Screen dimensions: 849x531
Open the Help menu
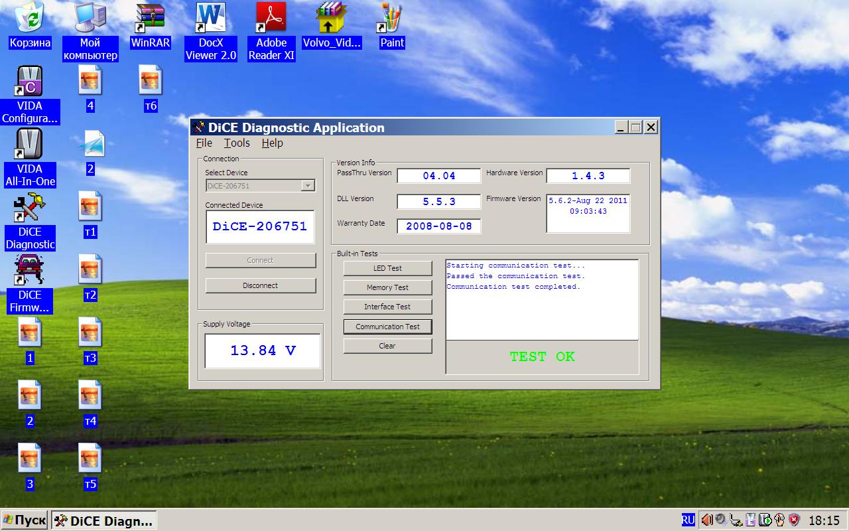pos(272,143)
